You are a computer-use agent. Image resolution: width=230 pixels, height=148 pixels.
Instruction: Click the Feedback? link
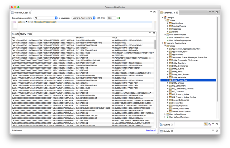click(151, 130)
